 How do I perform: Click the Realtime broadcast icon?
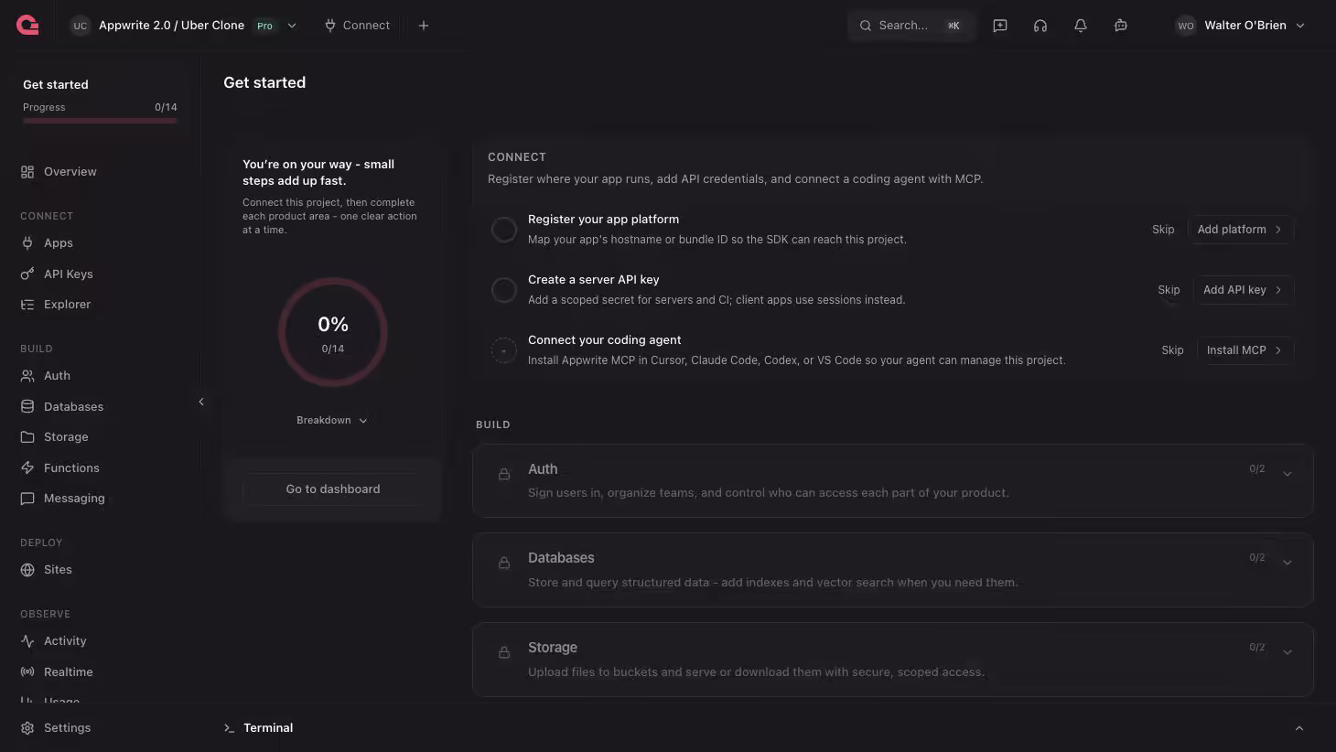pyautogui.click(x=27, y=672)
